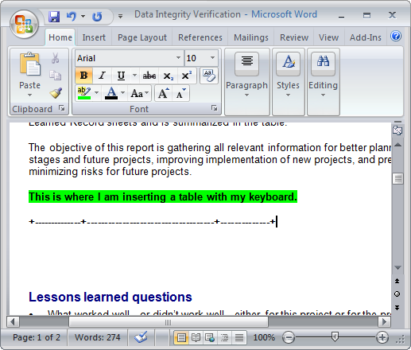Clear formatting with the eraser icon
Image resolution: width=411 pixels, height=350 pixels.
click(209, 76)
